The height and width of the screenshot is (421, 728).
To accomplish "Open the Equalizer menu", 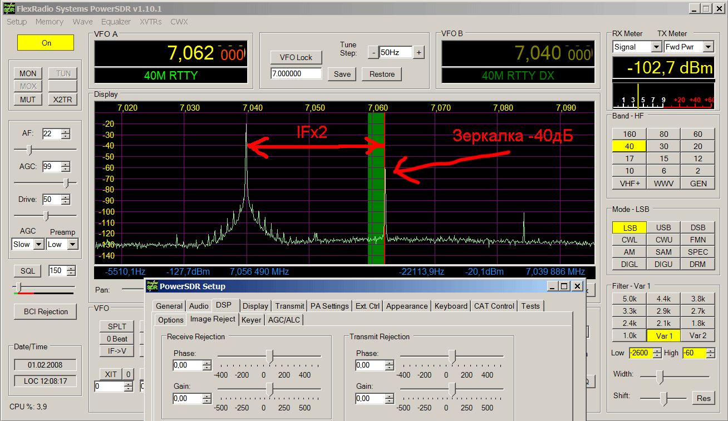I will [116, 22].
